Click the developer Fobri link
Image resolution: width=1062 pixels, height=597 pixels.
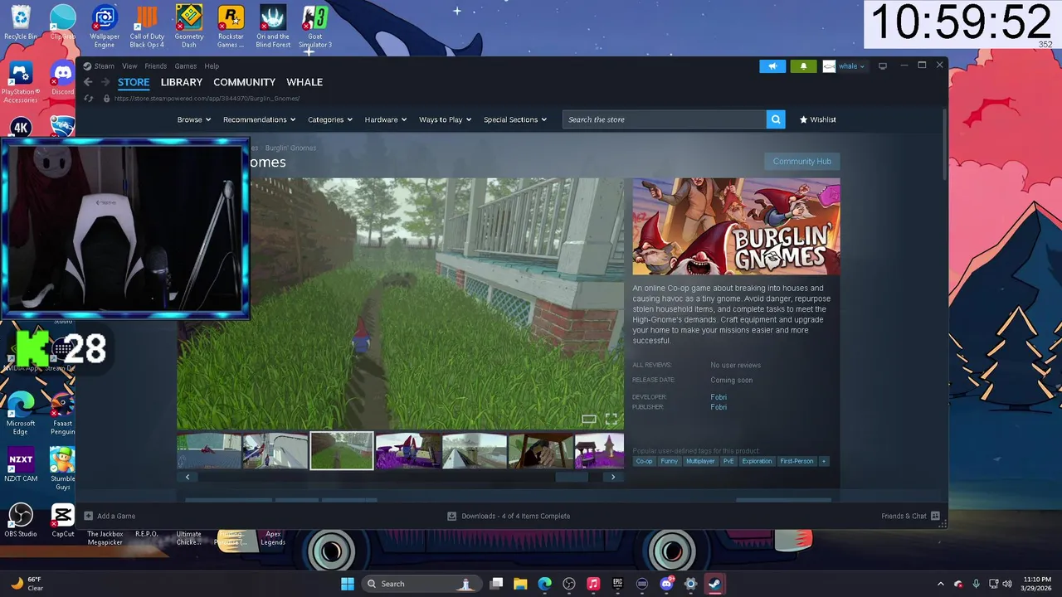[x=719, y=397]
